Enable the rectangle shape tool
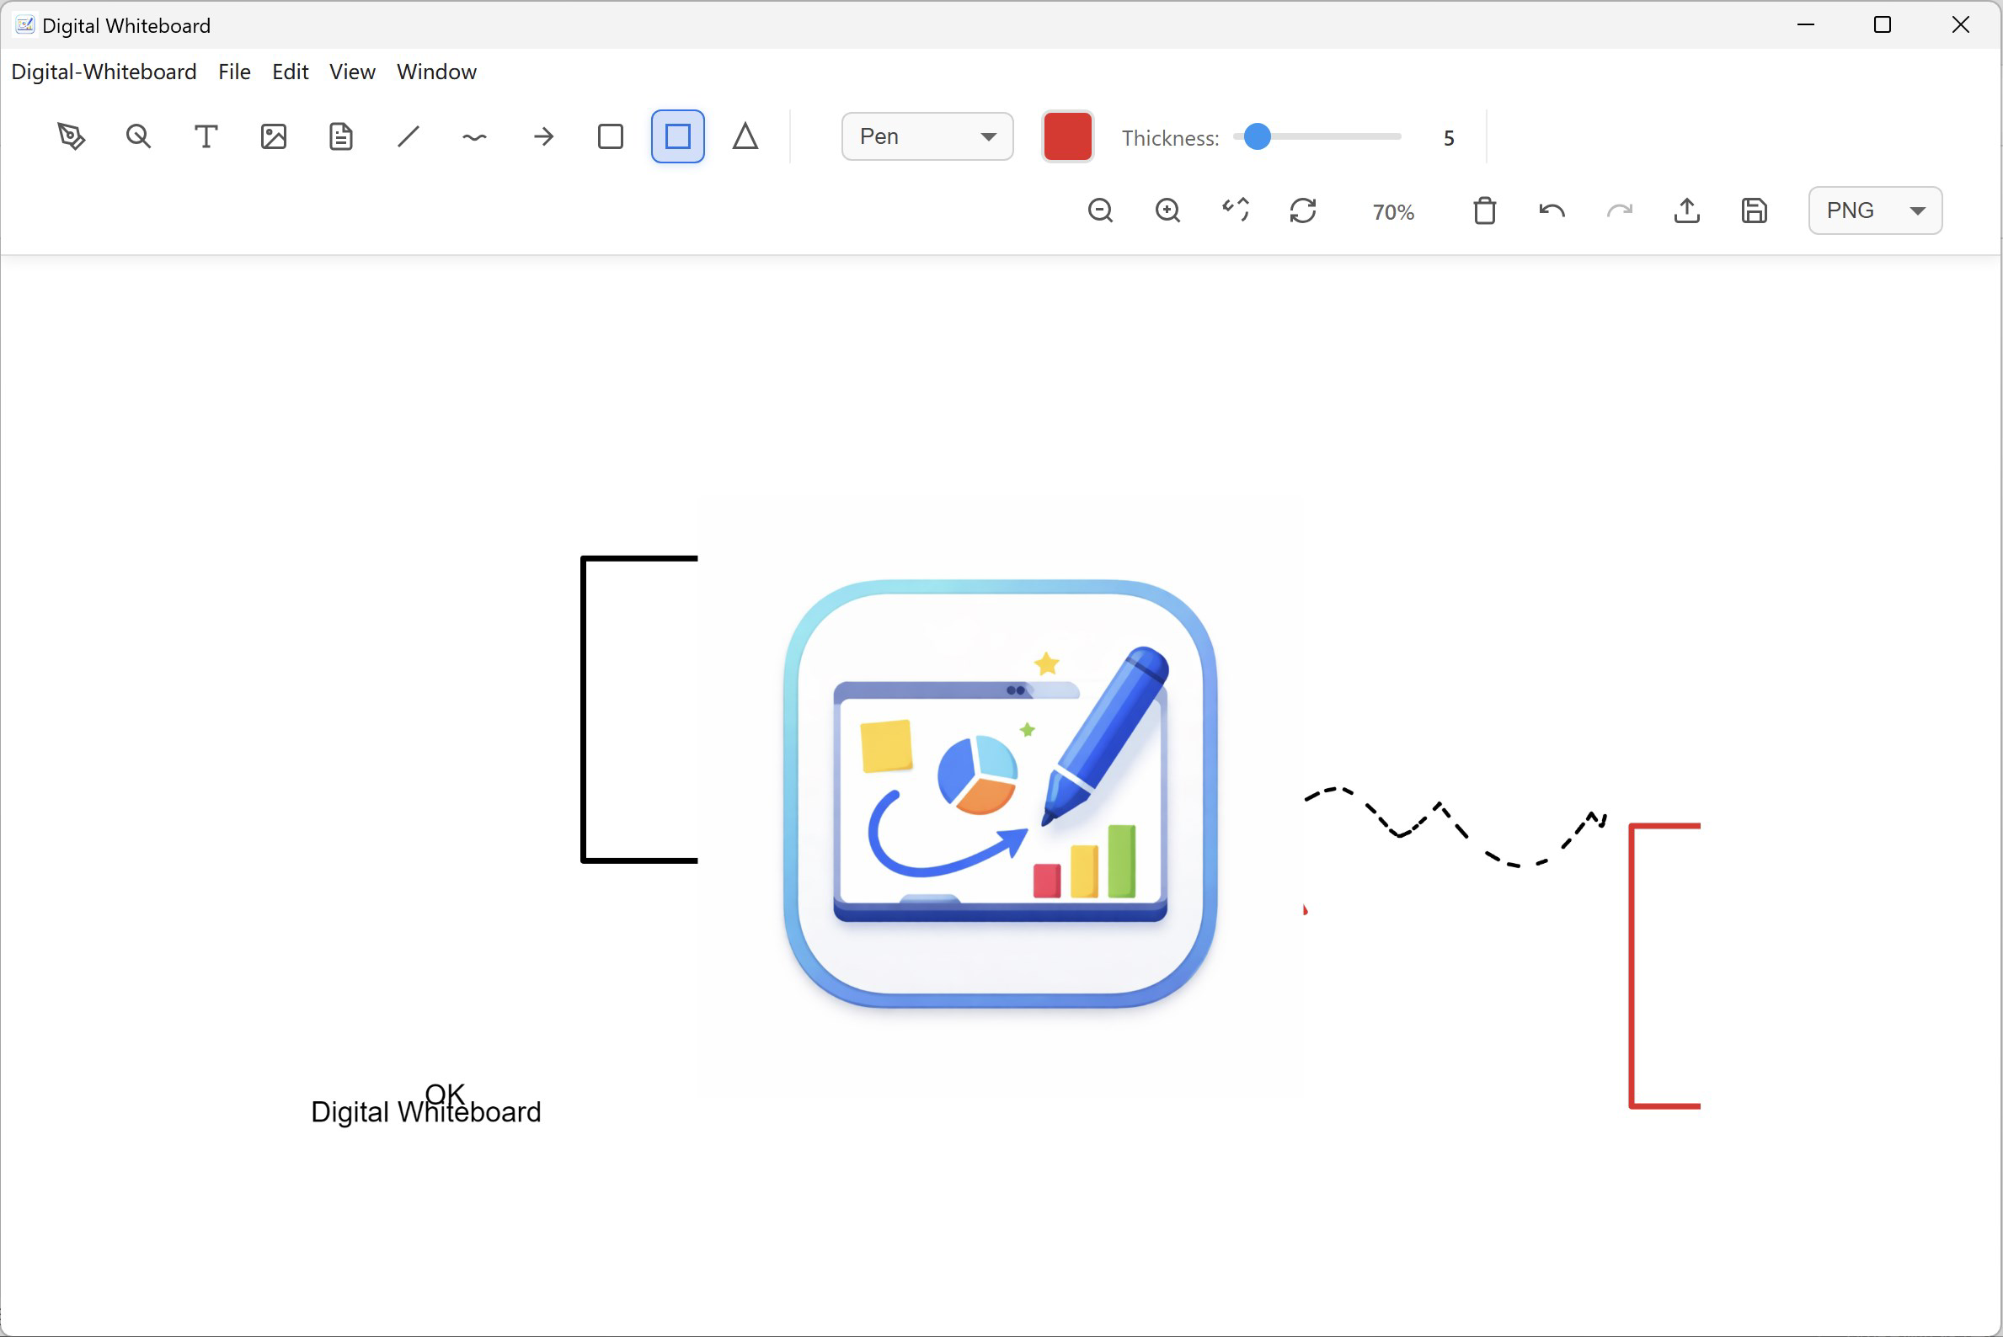The image size is (2003, 1337). point(610,136)
